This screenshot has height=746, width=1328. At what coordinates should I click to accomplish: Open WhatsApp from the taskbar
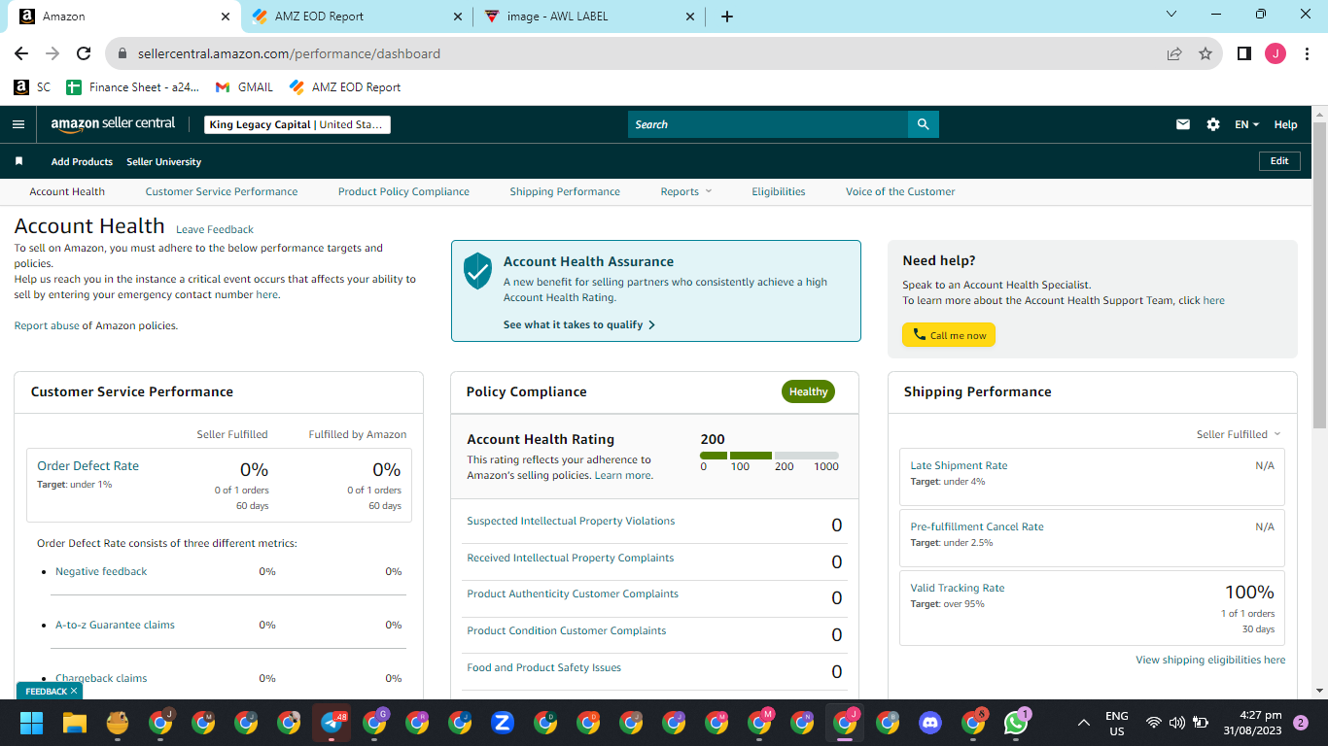pyautogui.click(x=1016, y=723)
